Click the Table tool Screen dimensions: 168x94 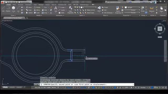point(61,13)
